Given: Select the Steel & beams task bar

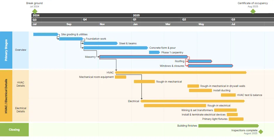Looking at the screenshot, I should click(x=101, y=43).
